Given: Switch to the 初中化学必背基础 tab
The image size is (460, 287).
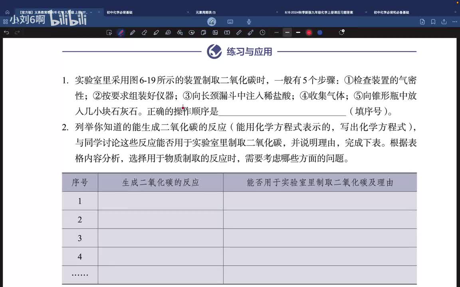Looking at the screenshot, I should coord(119,12).
